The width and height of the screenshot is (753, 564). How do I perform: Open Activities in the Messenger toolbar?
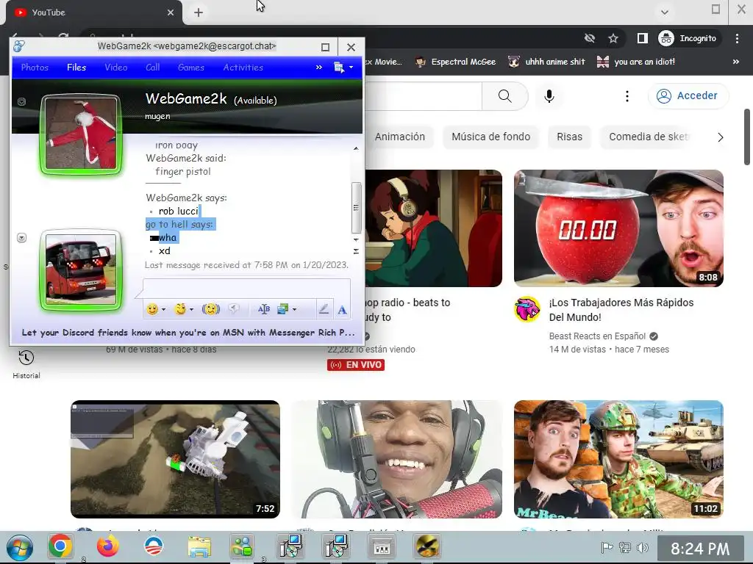(x=243, y=68)
